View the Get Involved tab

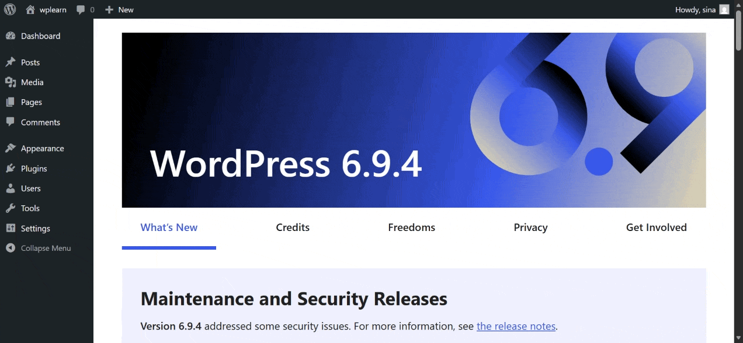pyautogui.click(x=657, y=228)
